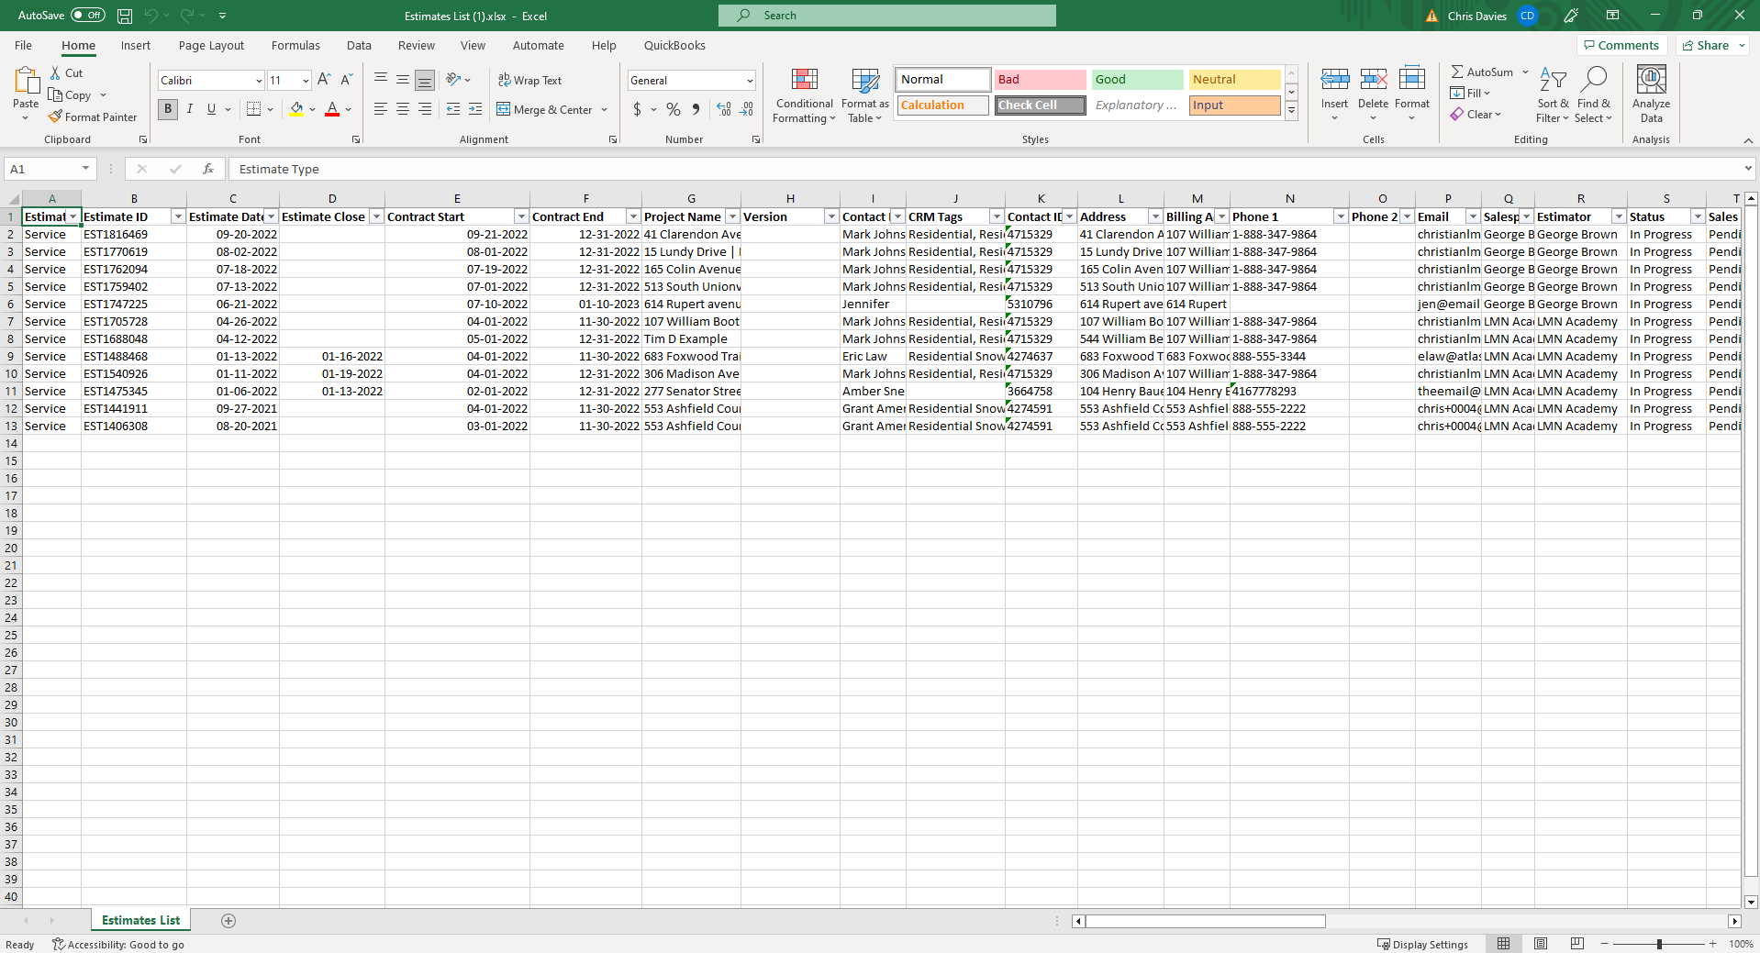Apply percent style to cells

click(x=674, y=110)
